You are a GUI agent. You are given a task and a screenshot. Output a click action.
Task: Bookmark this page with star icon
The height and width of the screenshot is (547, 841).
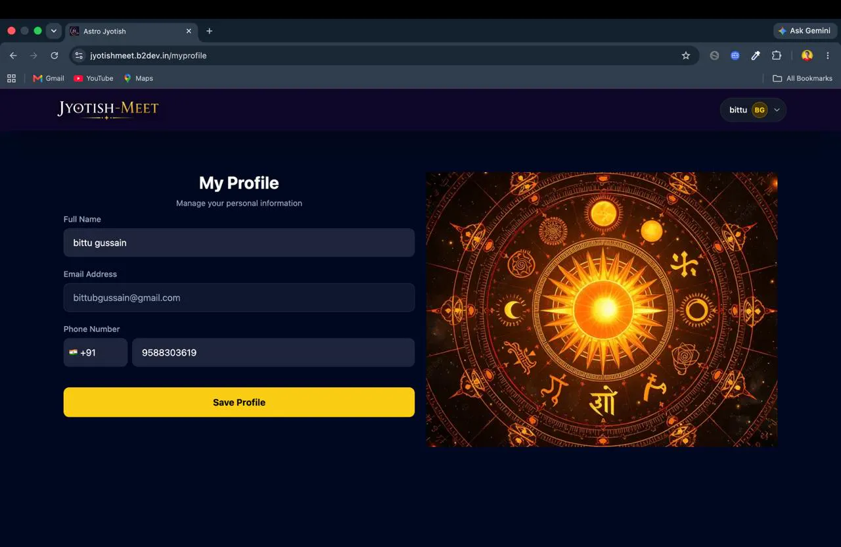(686, 56)
